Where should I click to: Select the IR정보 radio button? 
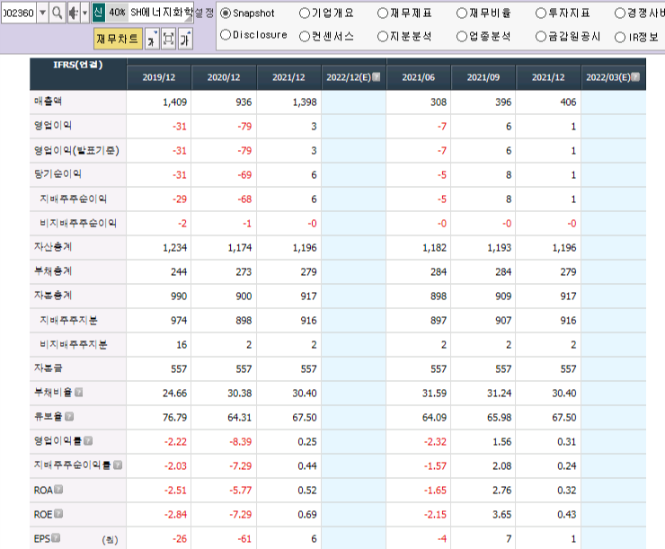(620, 38)
